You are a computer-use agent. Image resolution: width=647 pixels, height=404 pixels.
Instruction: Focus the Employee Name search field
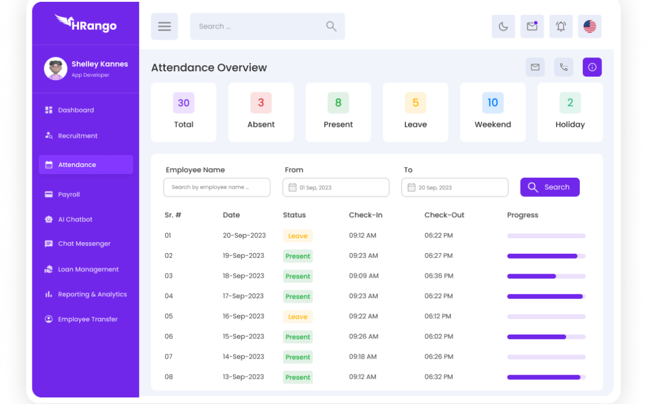216,187
